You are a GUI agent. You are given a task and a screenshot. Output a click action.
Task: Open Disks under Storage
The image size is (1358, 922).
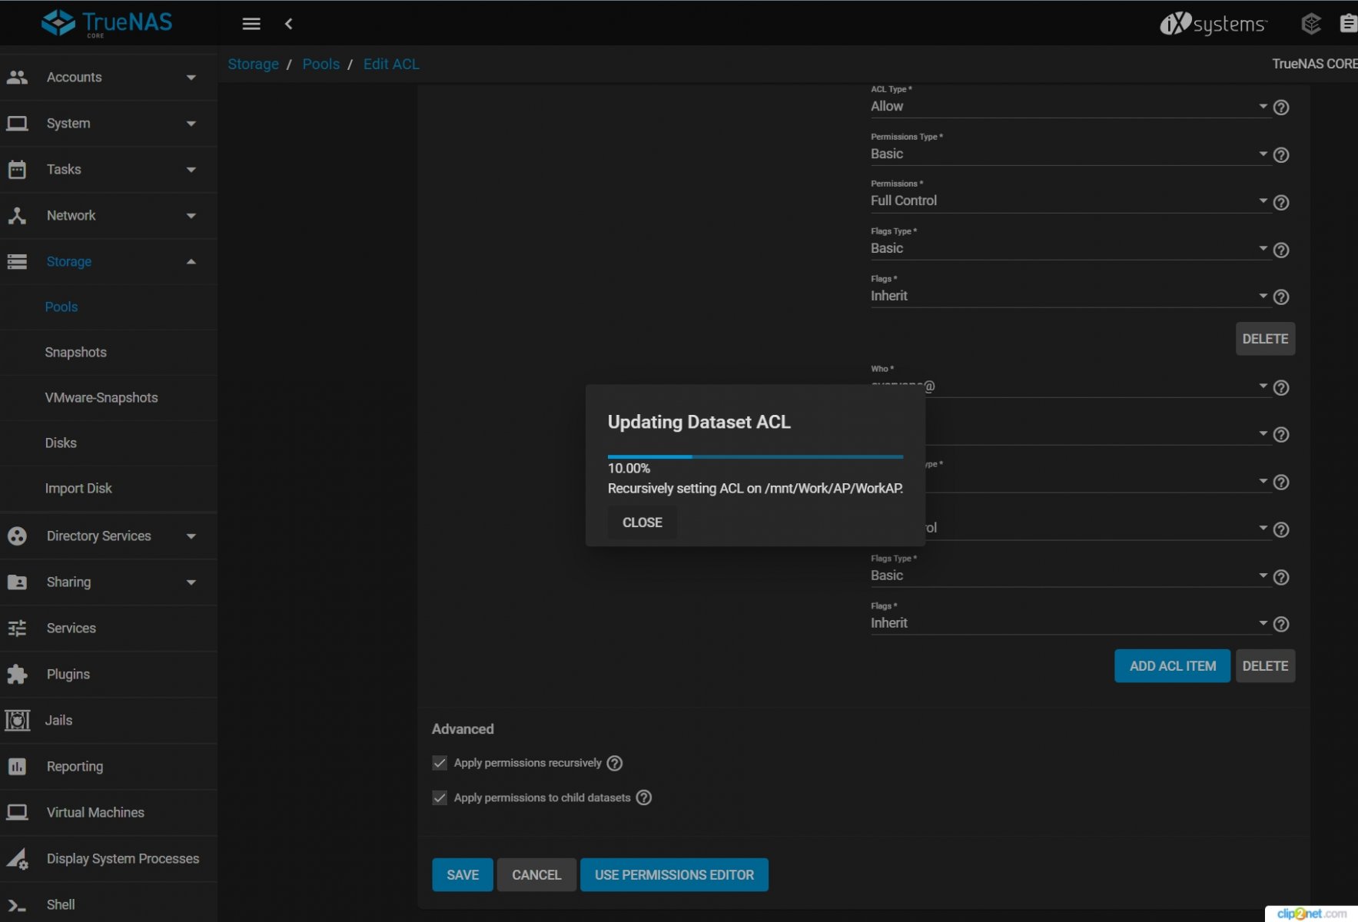pos(61,443)
